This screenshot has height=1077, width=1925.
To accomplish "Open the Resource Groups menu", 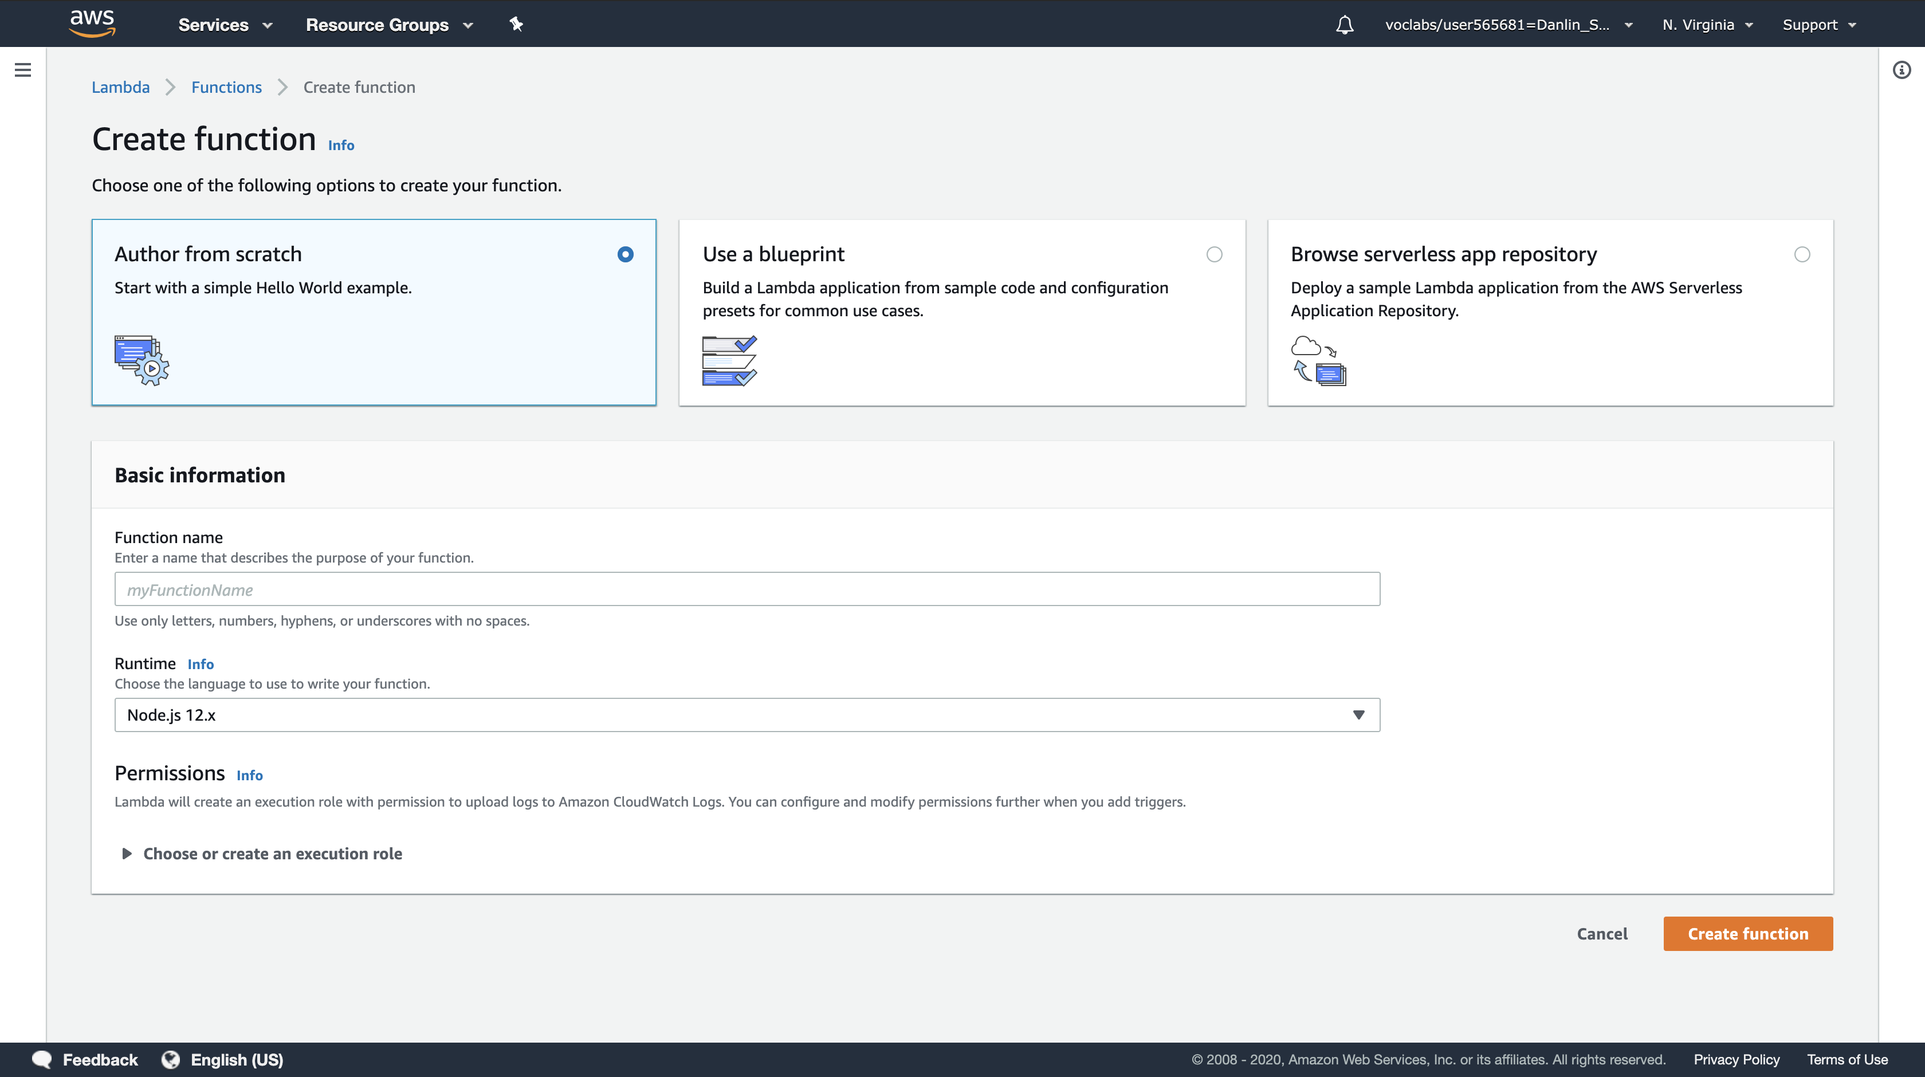I will click(x=388, y=25).
